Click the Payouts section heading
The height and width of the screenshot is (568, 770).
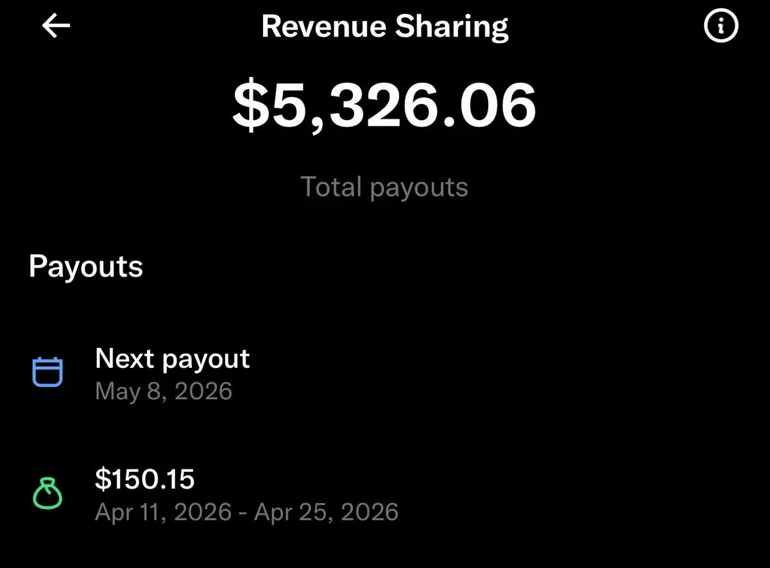86,266
